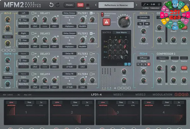Screen dimensions: 190x129
Task: Switch to the MSEG1 tab
Action: tap(118, 95)
